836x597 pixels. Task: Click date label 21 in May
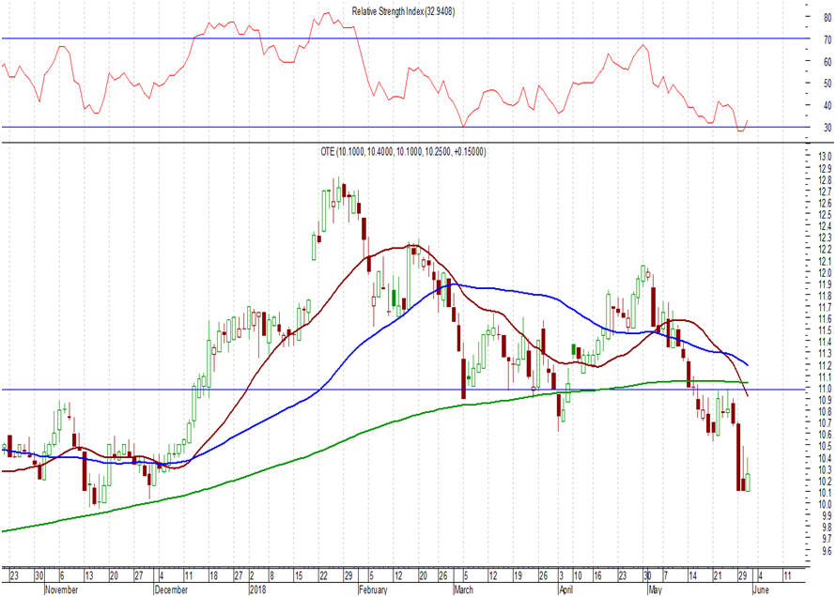718,575
